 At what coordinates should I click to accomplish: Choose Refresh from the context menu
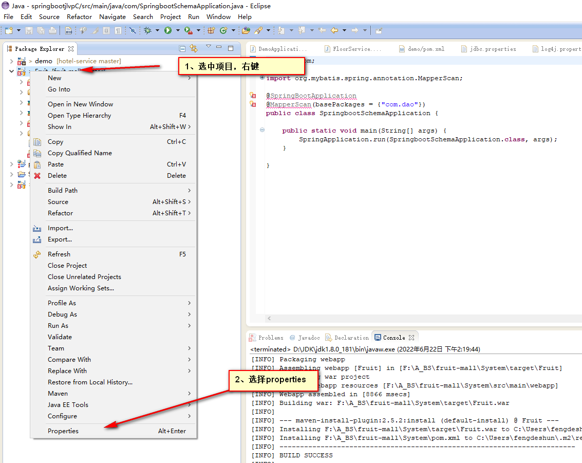click(x=114, y=254)
